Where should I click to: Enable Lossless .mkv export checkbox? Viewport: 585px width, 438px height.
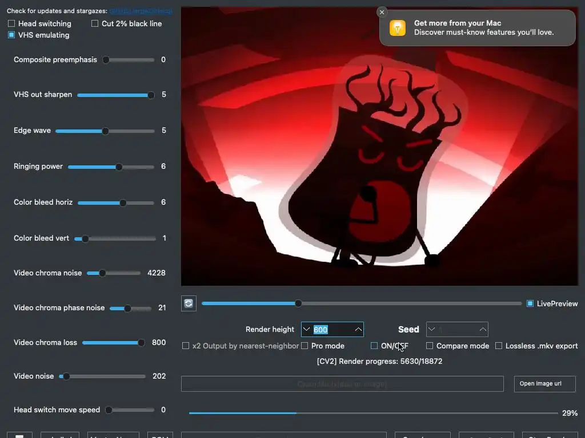(x=498, y=346)
